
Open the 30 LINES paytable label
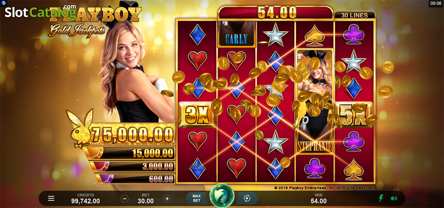pos(354,15)
